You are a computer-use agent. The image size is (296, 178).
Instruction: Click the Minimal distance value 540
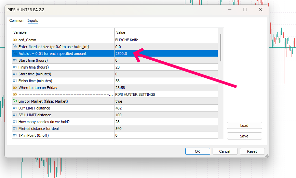click(119, 129)
